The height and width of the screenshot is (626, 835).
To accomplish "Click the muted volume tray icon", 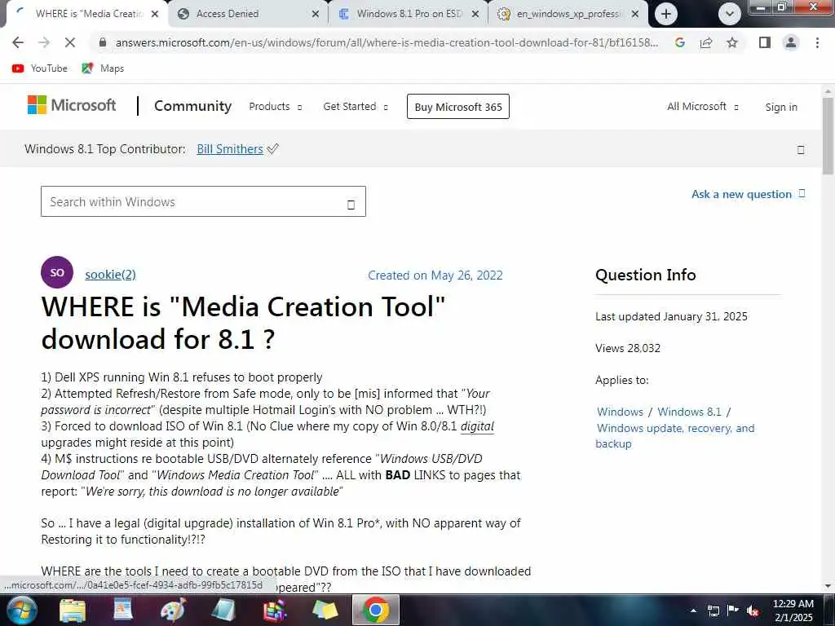I will tap(753, 611).
